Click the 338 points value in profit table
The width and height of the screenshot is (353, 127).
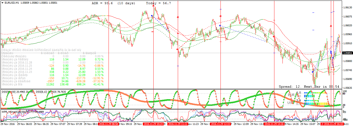52,72
